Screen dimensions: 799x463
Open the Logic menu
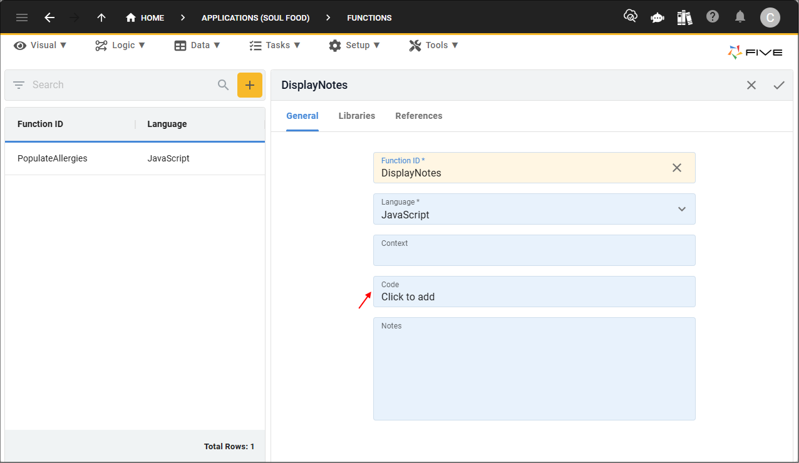pos(120,45)
